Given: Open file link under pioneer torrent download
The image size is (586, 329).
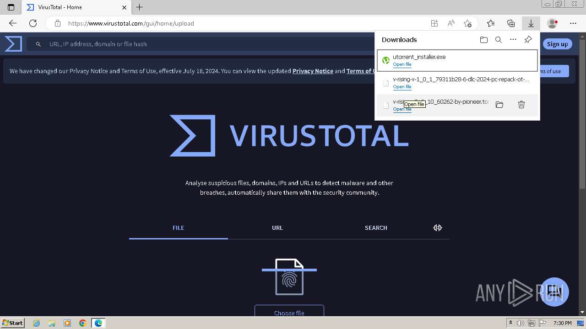Looking at the screenshot, I should point(402,109).
